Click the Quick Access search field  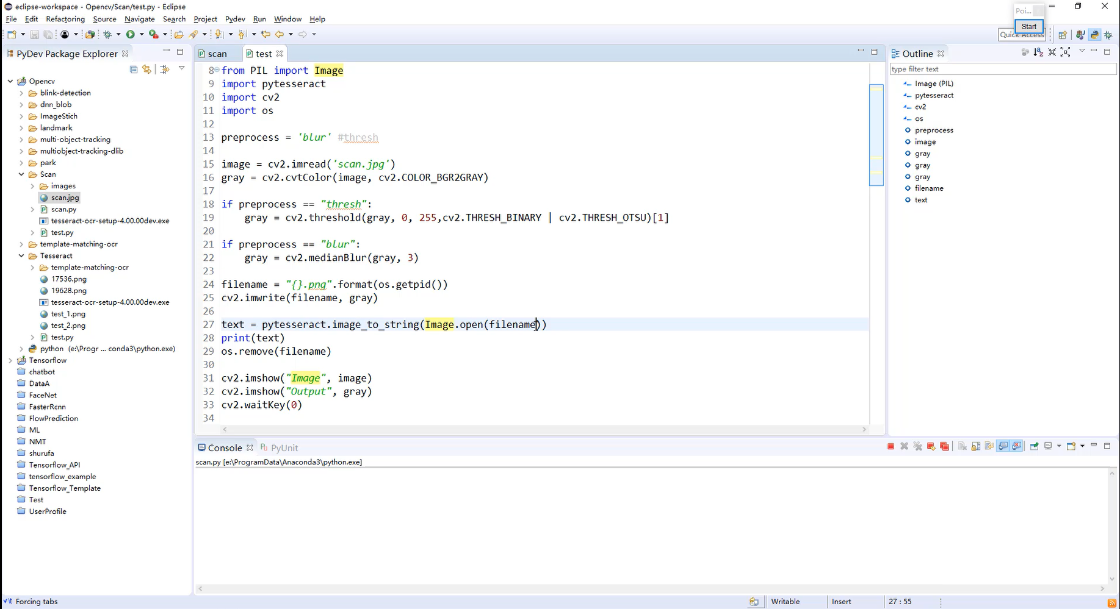(x=1022, y=35)
